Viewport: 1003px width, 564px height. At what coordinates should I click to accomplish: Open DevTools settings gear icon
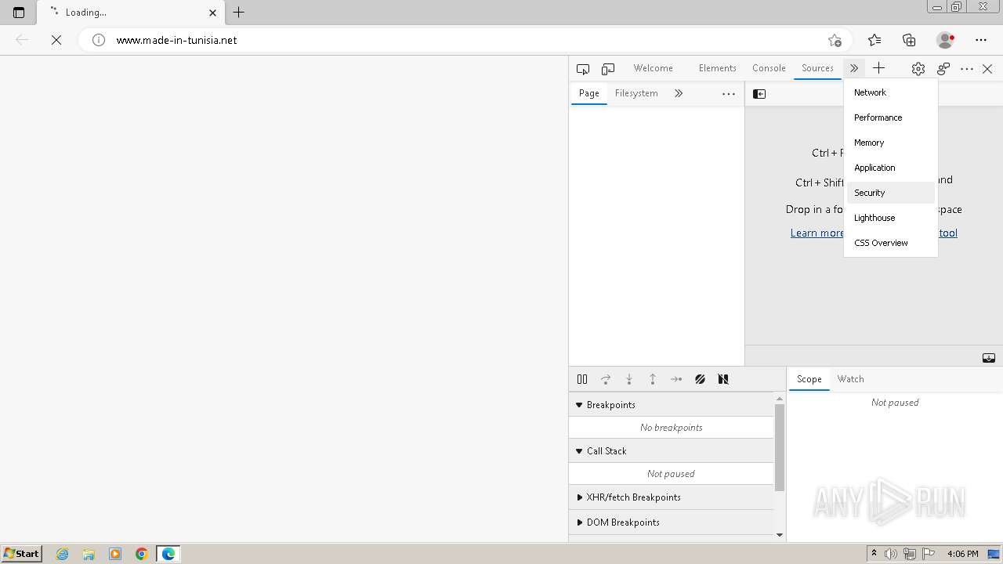point(918,69)
